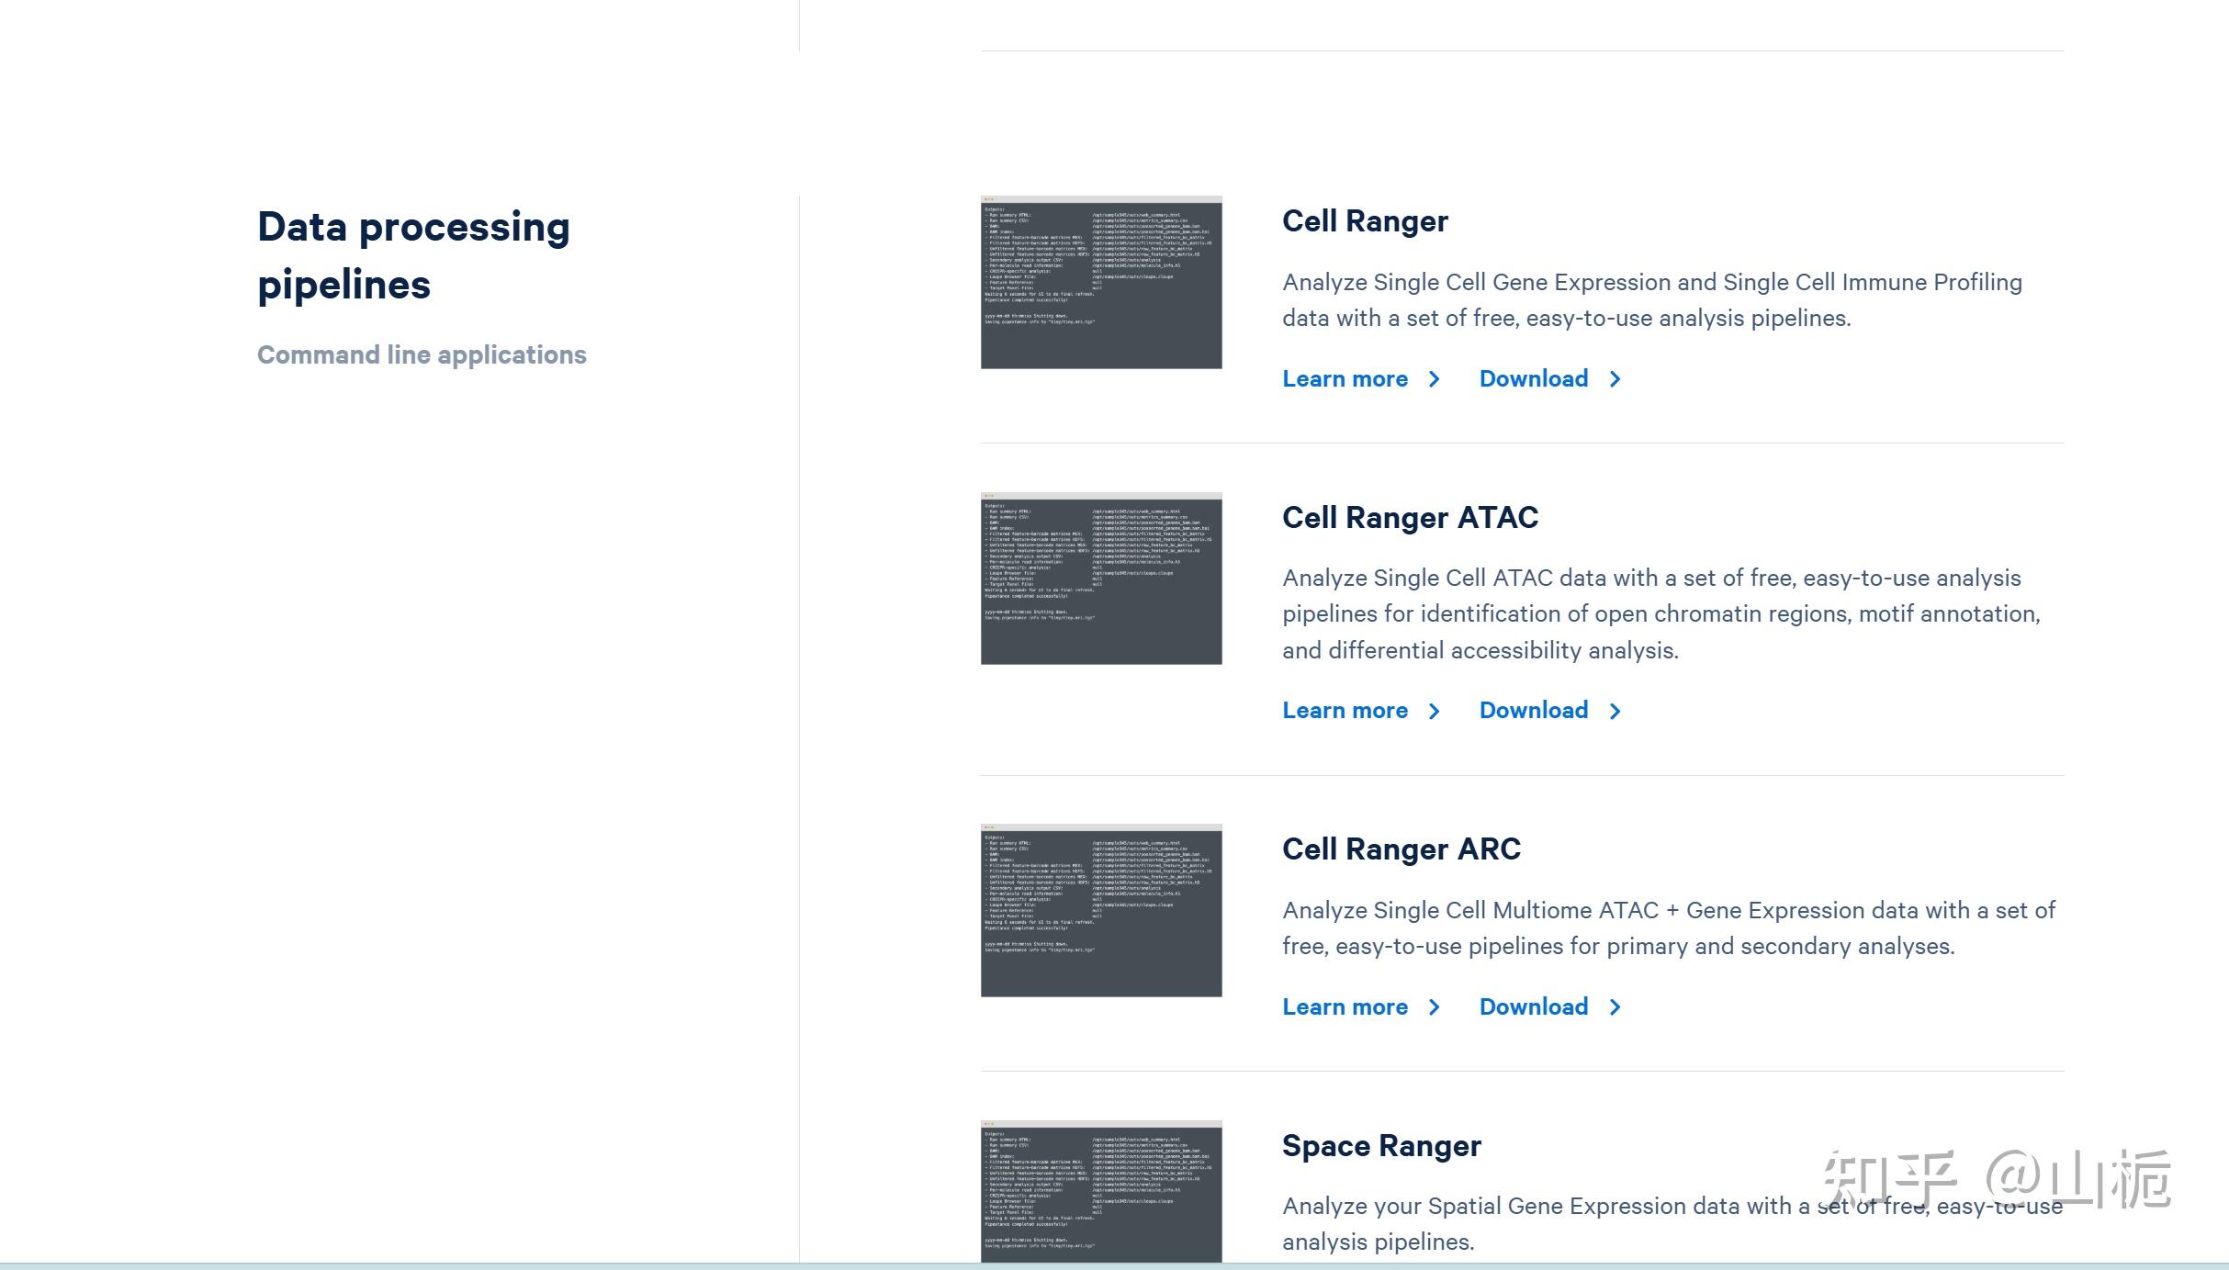
Task: Click the Cell Ranger terminal thumbnail
Action: tap(1101, 282)
